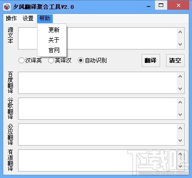Screen dimensions: 192x178
Task: Click scroll-up arrow of 谷歌翻译 box
Action: click(180, 102)
